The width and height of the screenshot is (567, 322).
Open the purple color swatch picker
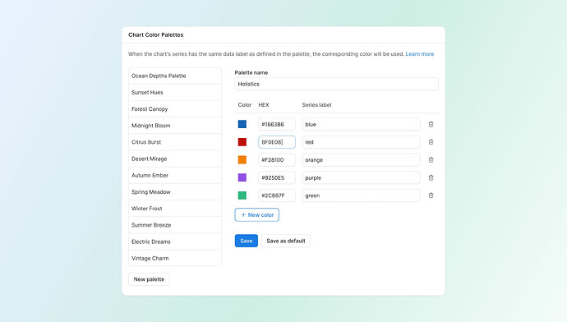click(242, 177)
